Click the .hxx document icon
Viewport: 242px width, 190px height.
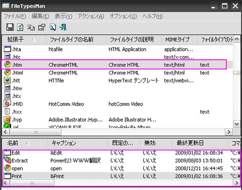[8, 112]
